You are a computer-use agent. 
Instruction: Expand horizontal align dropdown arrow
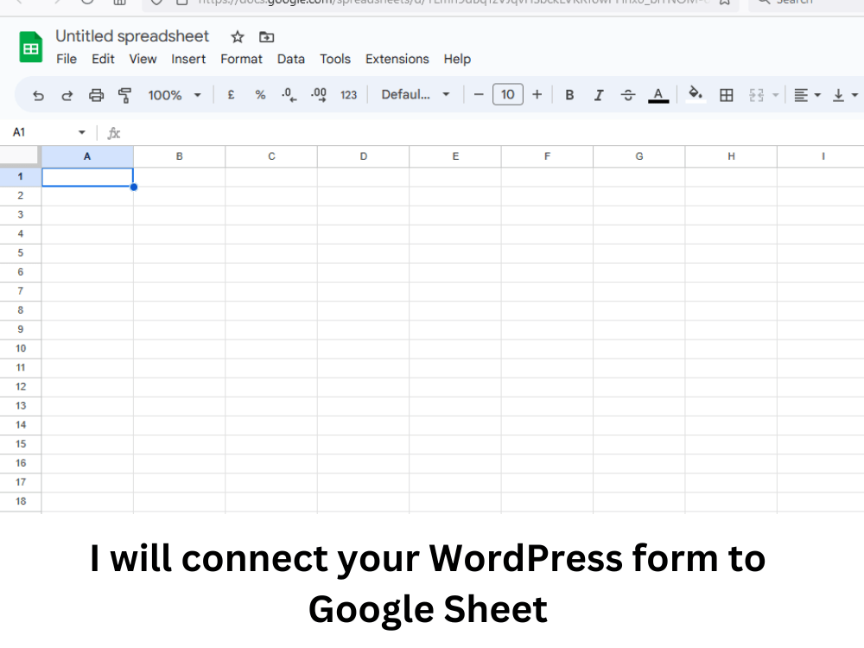tap(817, 95)
